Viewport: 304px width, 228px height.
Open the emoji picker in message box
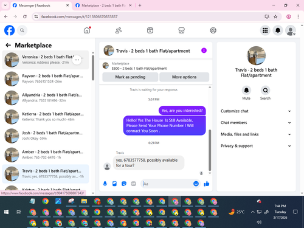[196, 184]
